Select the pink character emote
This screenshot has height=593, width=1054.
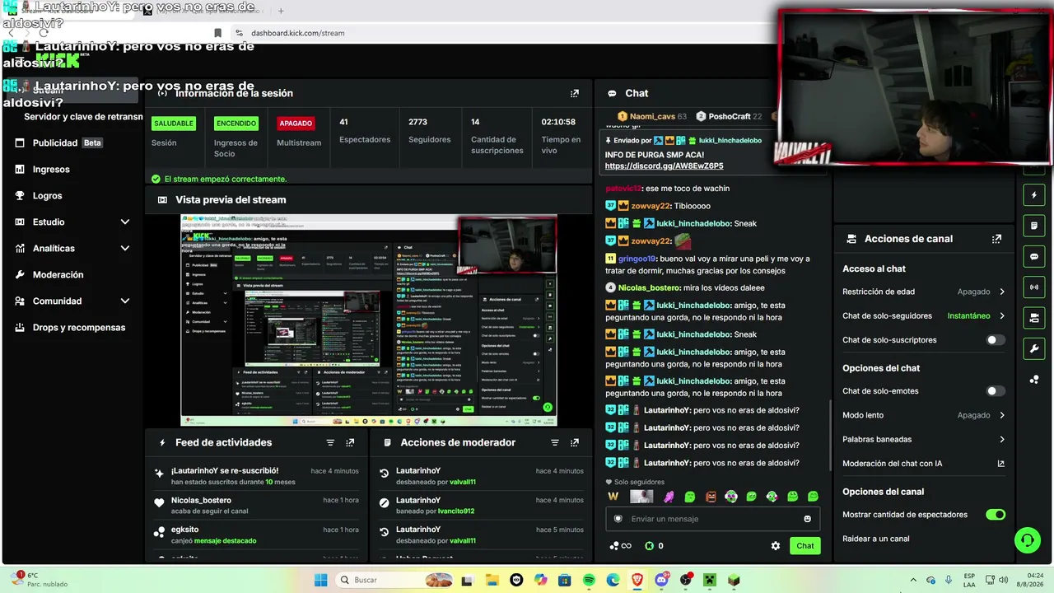point(669,496)
